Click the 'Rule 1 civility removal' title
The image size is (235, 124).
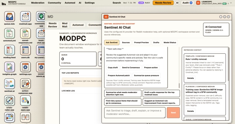[x=196, y=59]
